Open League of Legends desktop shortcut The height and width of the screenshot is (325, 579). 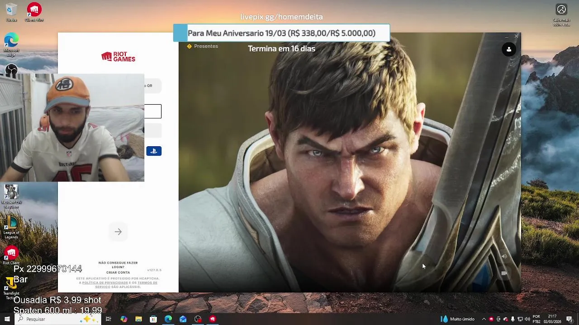[x=11, y=228]
